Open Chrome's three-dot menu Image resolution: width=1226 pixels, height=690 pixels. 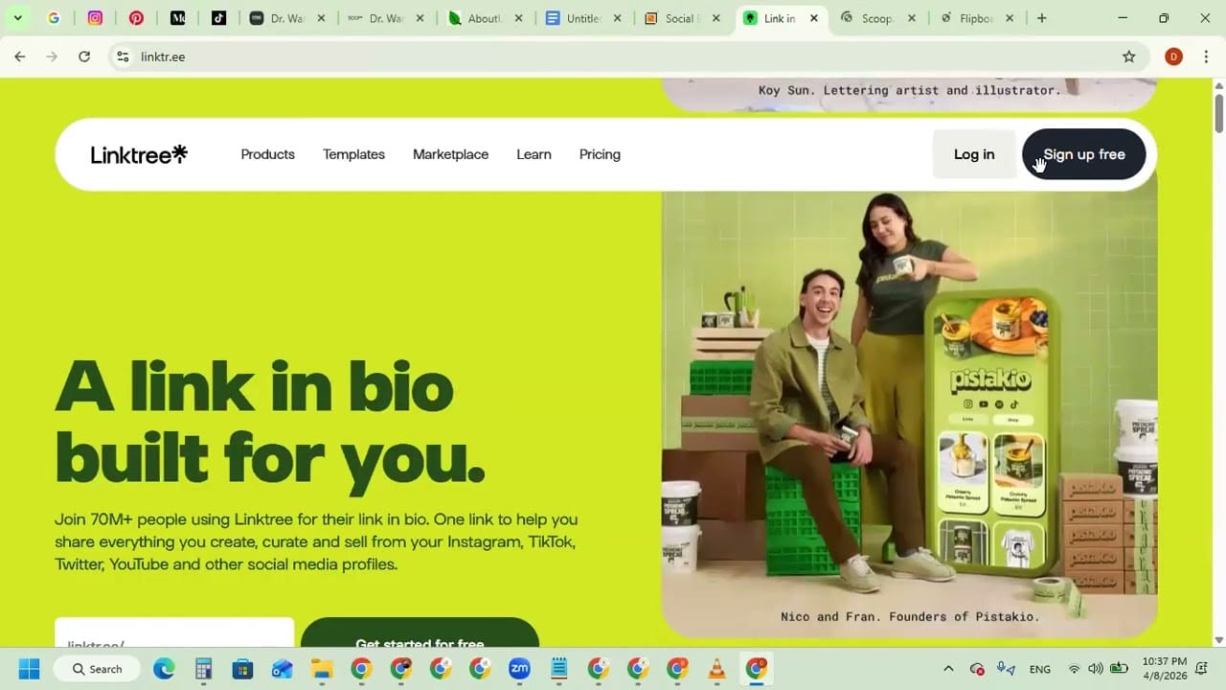pos(1208,57)
